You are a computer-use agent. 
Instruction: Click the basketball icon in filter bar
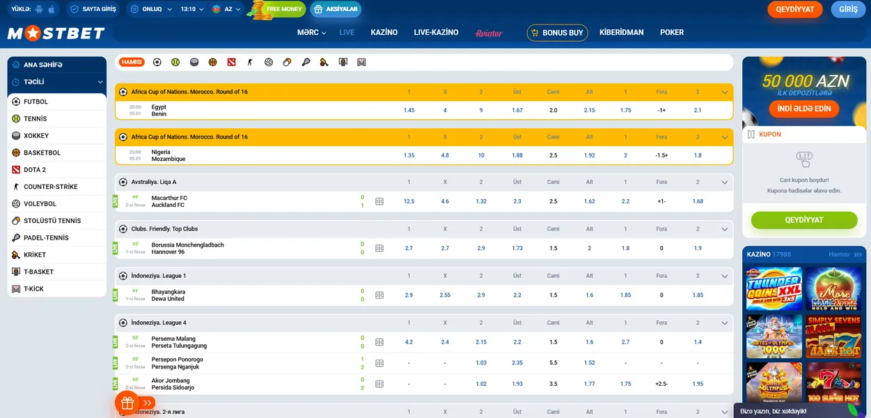coord(212,62)
